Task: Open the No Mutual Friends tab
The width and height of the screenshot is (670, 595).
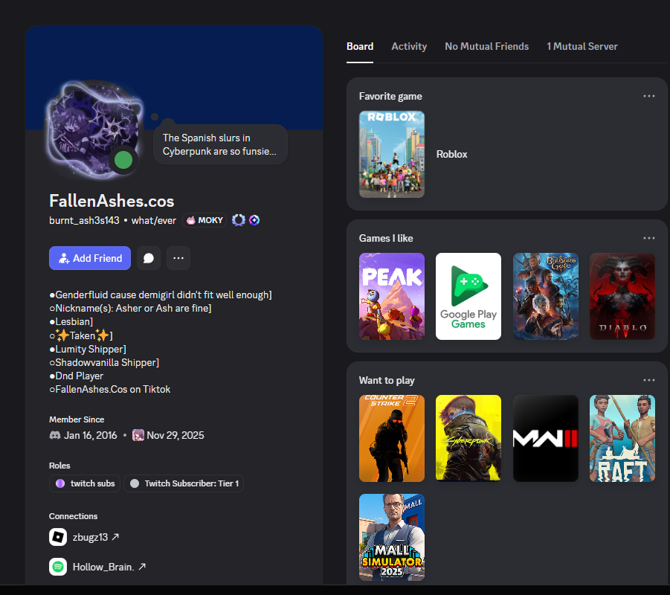Action: pos(486,46)
